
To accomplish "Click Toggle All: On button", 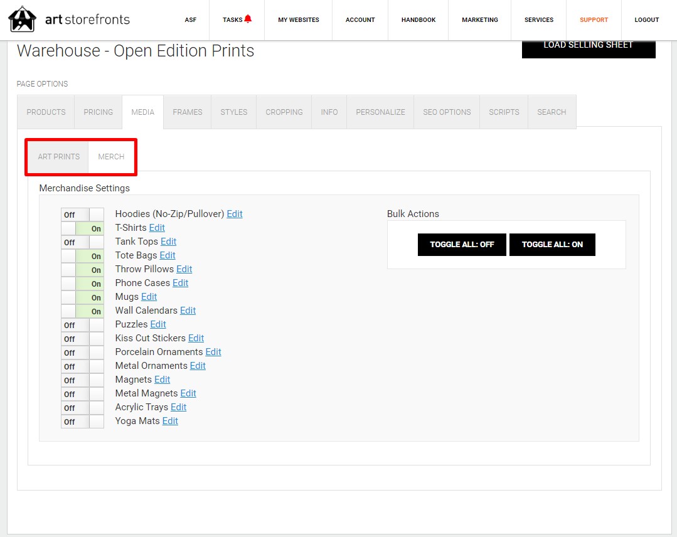I will tap(552, 245).
